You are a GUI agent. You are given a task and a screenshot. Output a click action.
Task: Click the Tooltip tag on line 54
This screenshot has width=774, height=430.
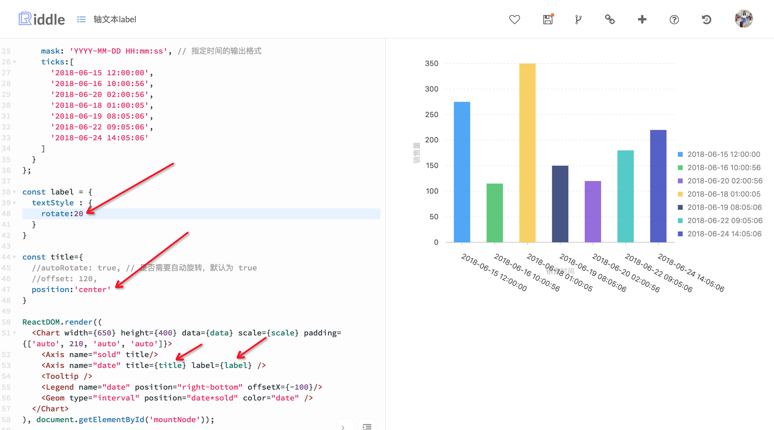click(x=67, y=376)
